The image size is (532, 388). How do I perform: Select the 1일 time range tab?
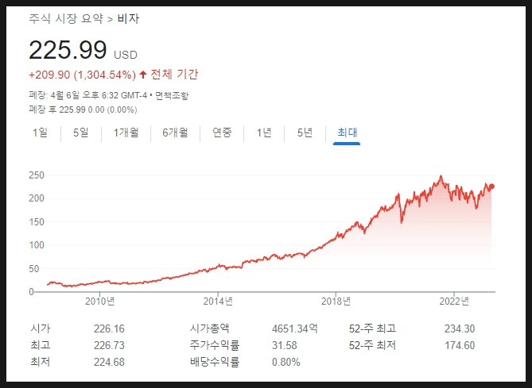(x=40, y=133)
